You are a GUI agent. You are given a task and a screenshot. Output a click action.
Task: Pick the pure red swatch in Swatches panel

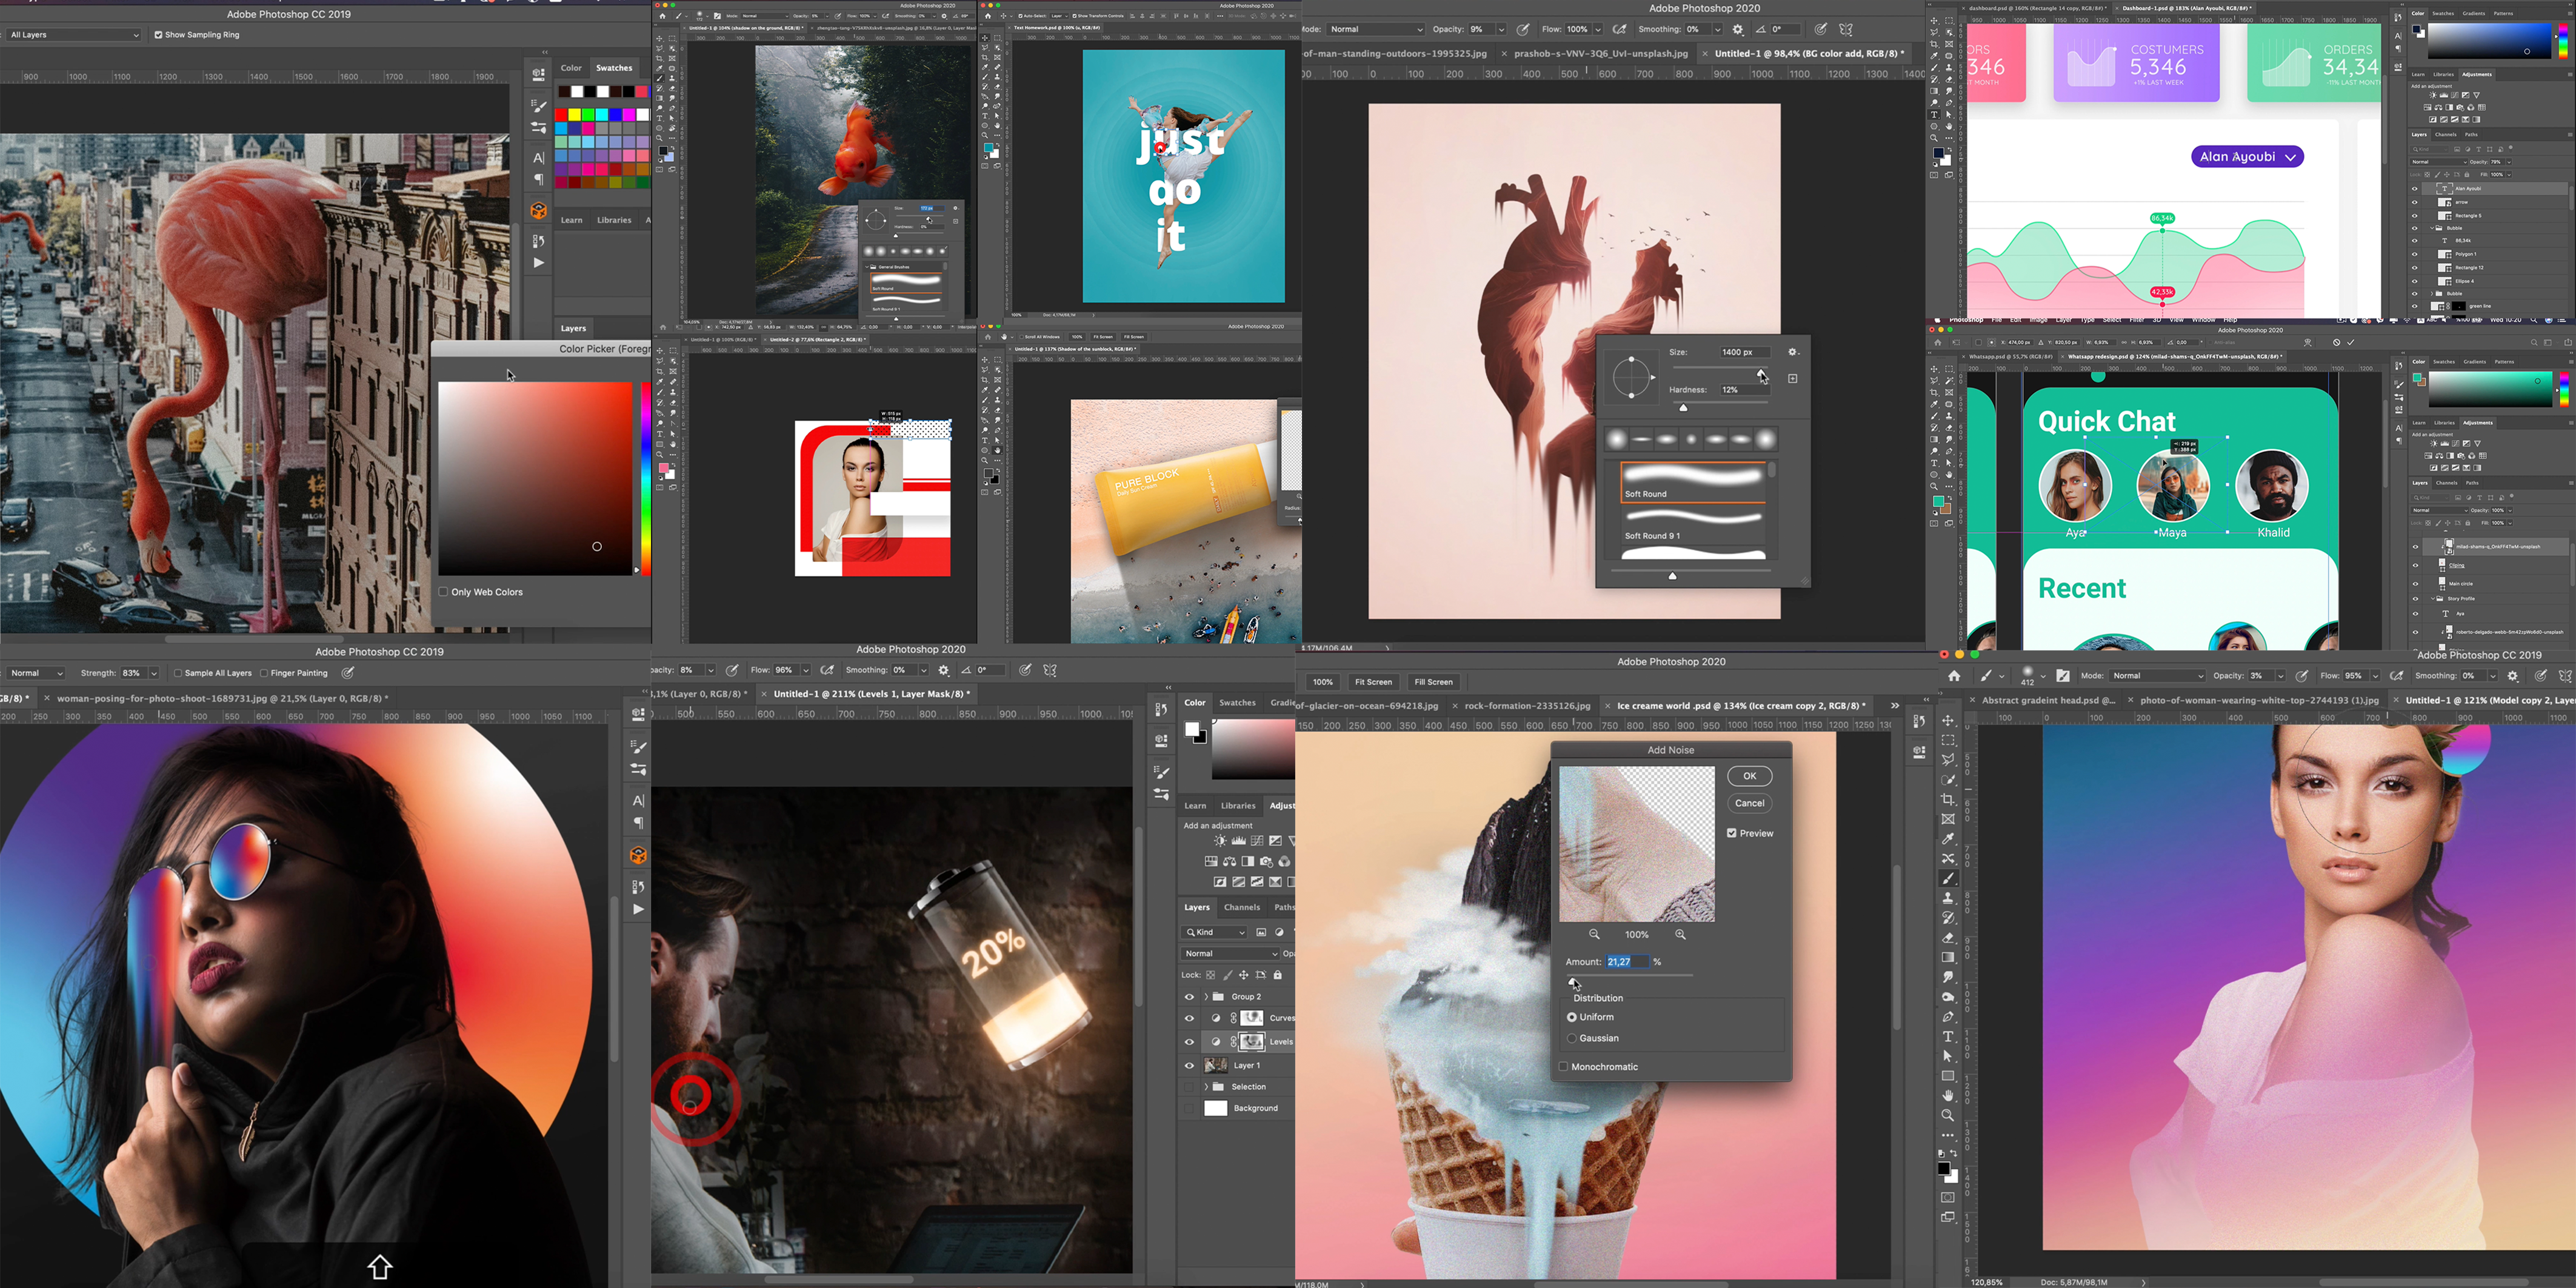[x=562, y=116]
